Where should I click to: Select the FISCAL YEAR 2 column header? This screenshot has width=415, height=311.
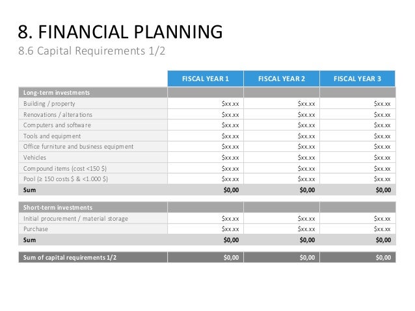click(x=282, y=79)
